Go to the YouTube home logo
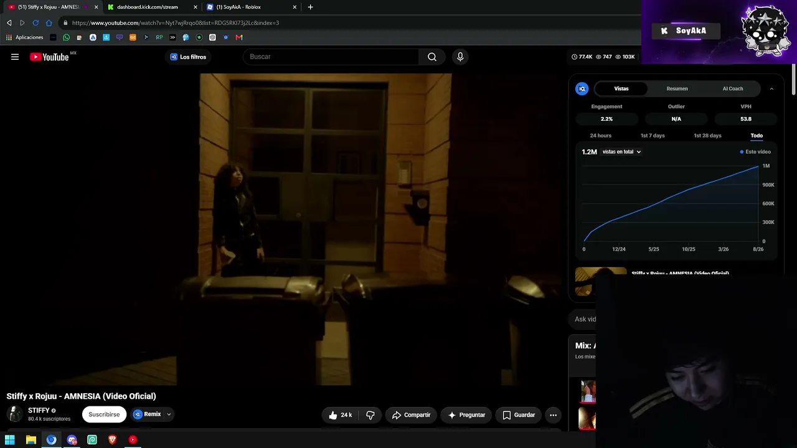Image resolution: width=797 pixels, height=448 pixels. point(49,57)
